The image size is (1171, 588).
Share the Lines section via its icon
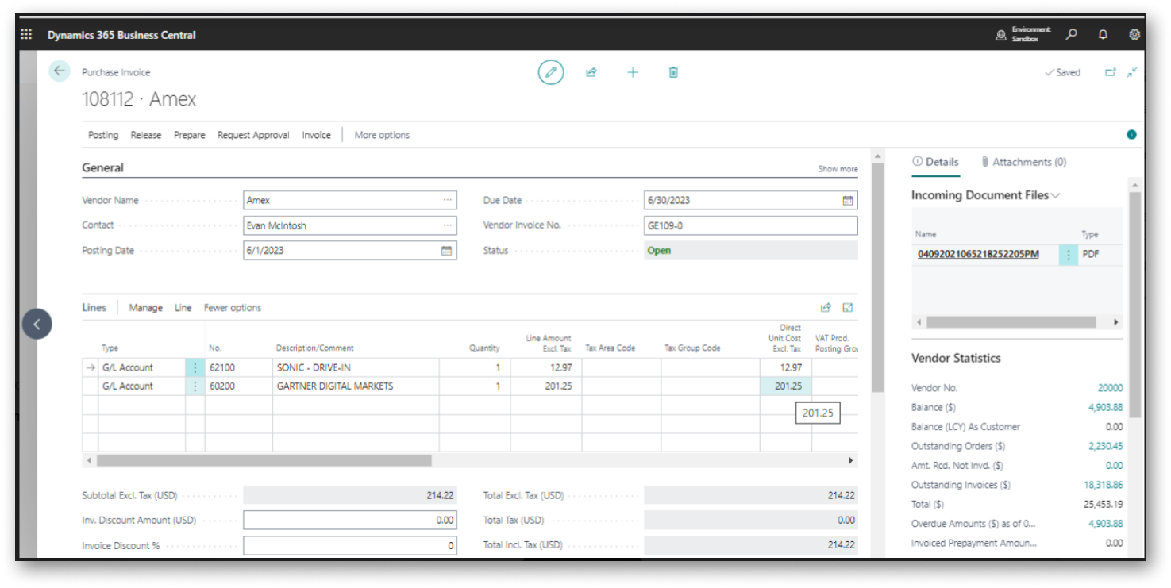[x=826, y=308]
